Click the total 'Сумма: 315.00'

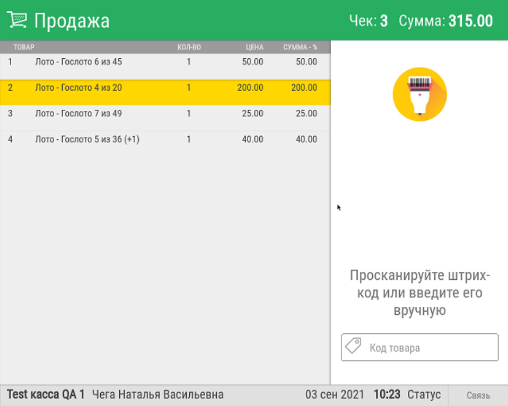(x=446, y=21)
